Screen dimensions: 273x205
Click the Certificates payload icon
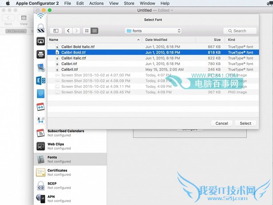(x=41, y=173)
